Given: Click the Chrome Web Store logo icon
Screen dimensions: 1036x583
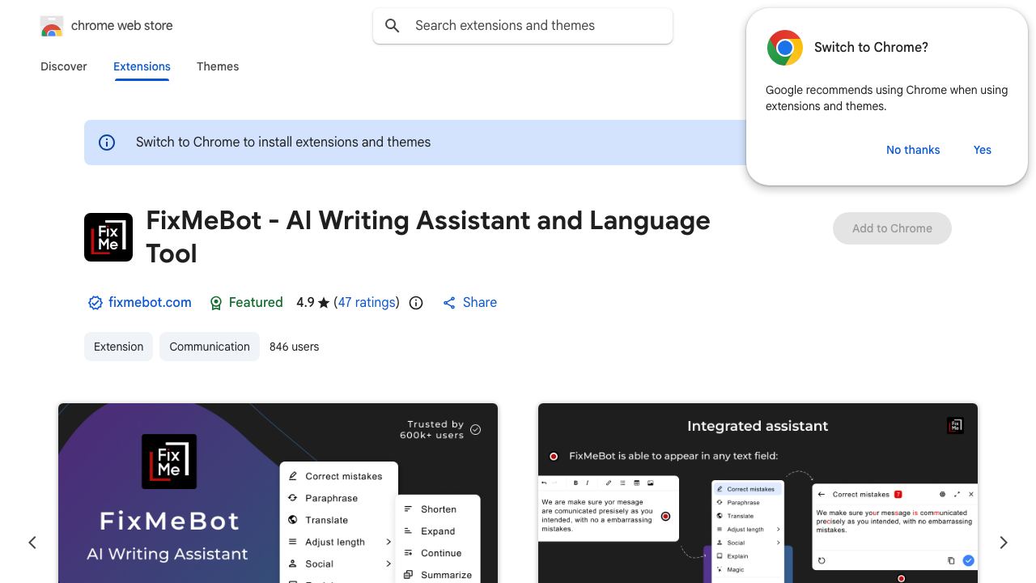Looking at the screenshot, I should [52, 26].
